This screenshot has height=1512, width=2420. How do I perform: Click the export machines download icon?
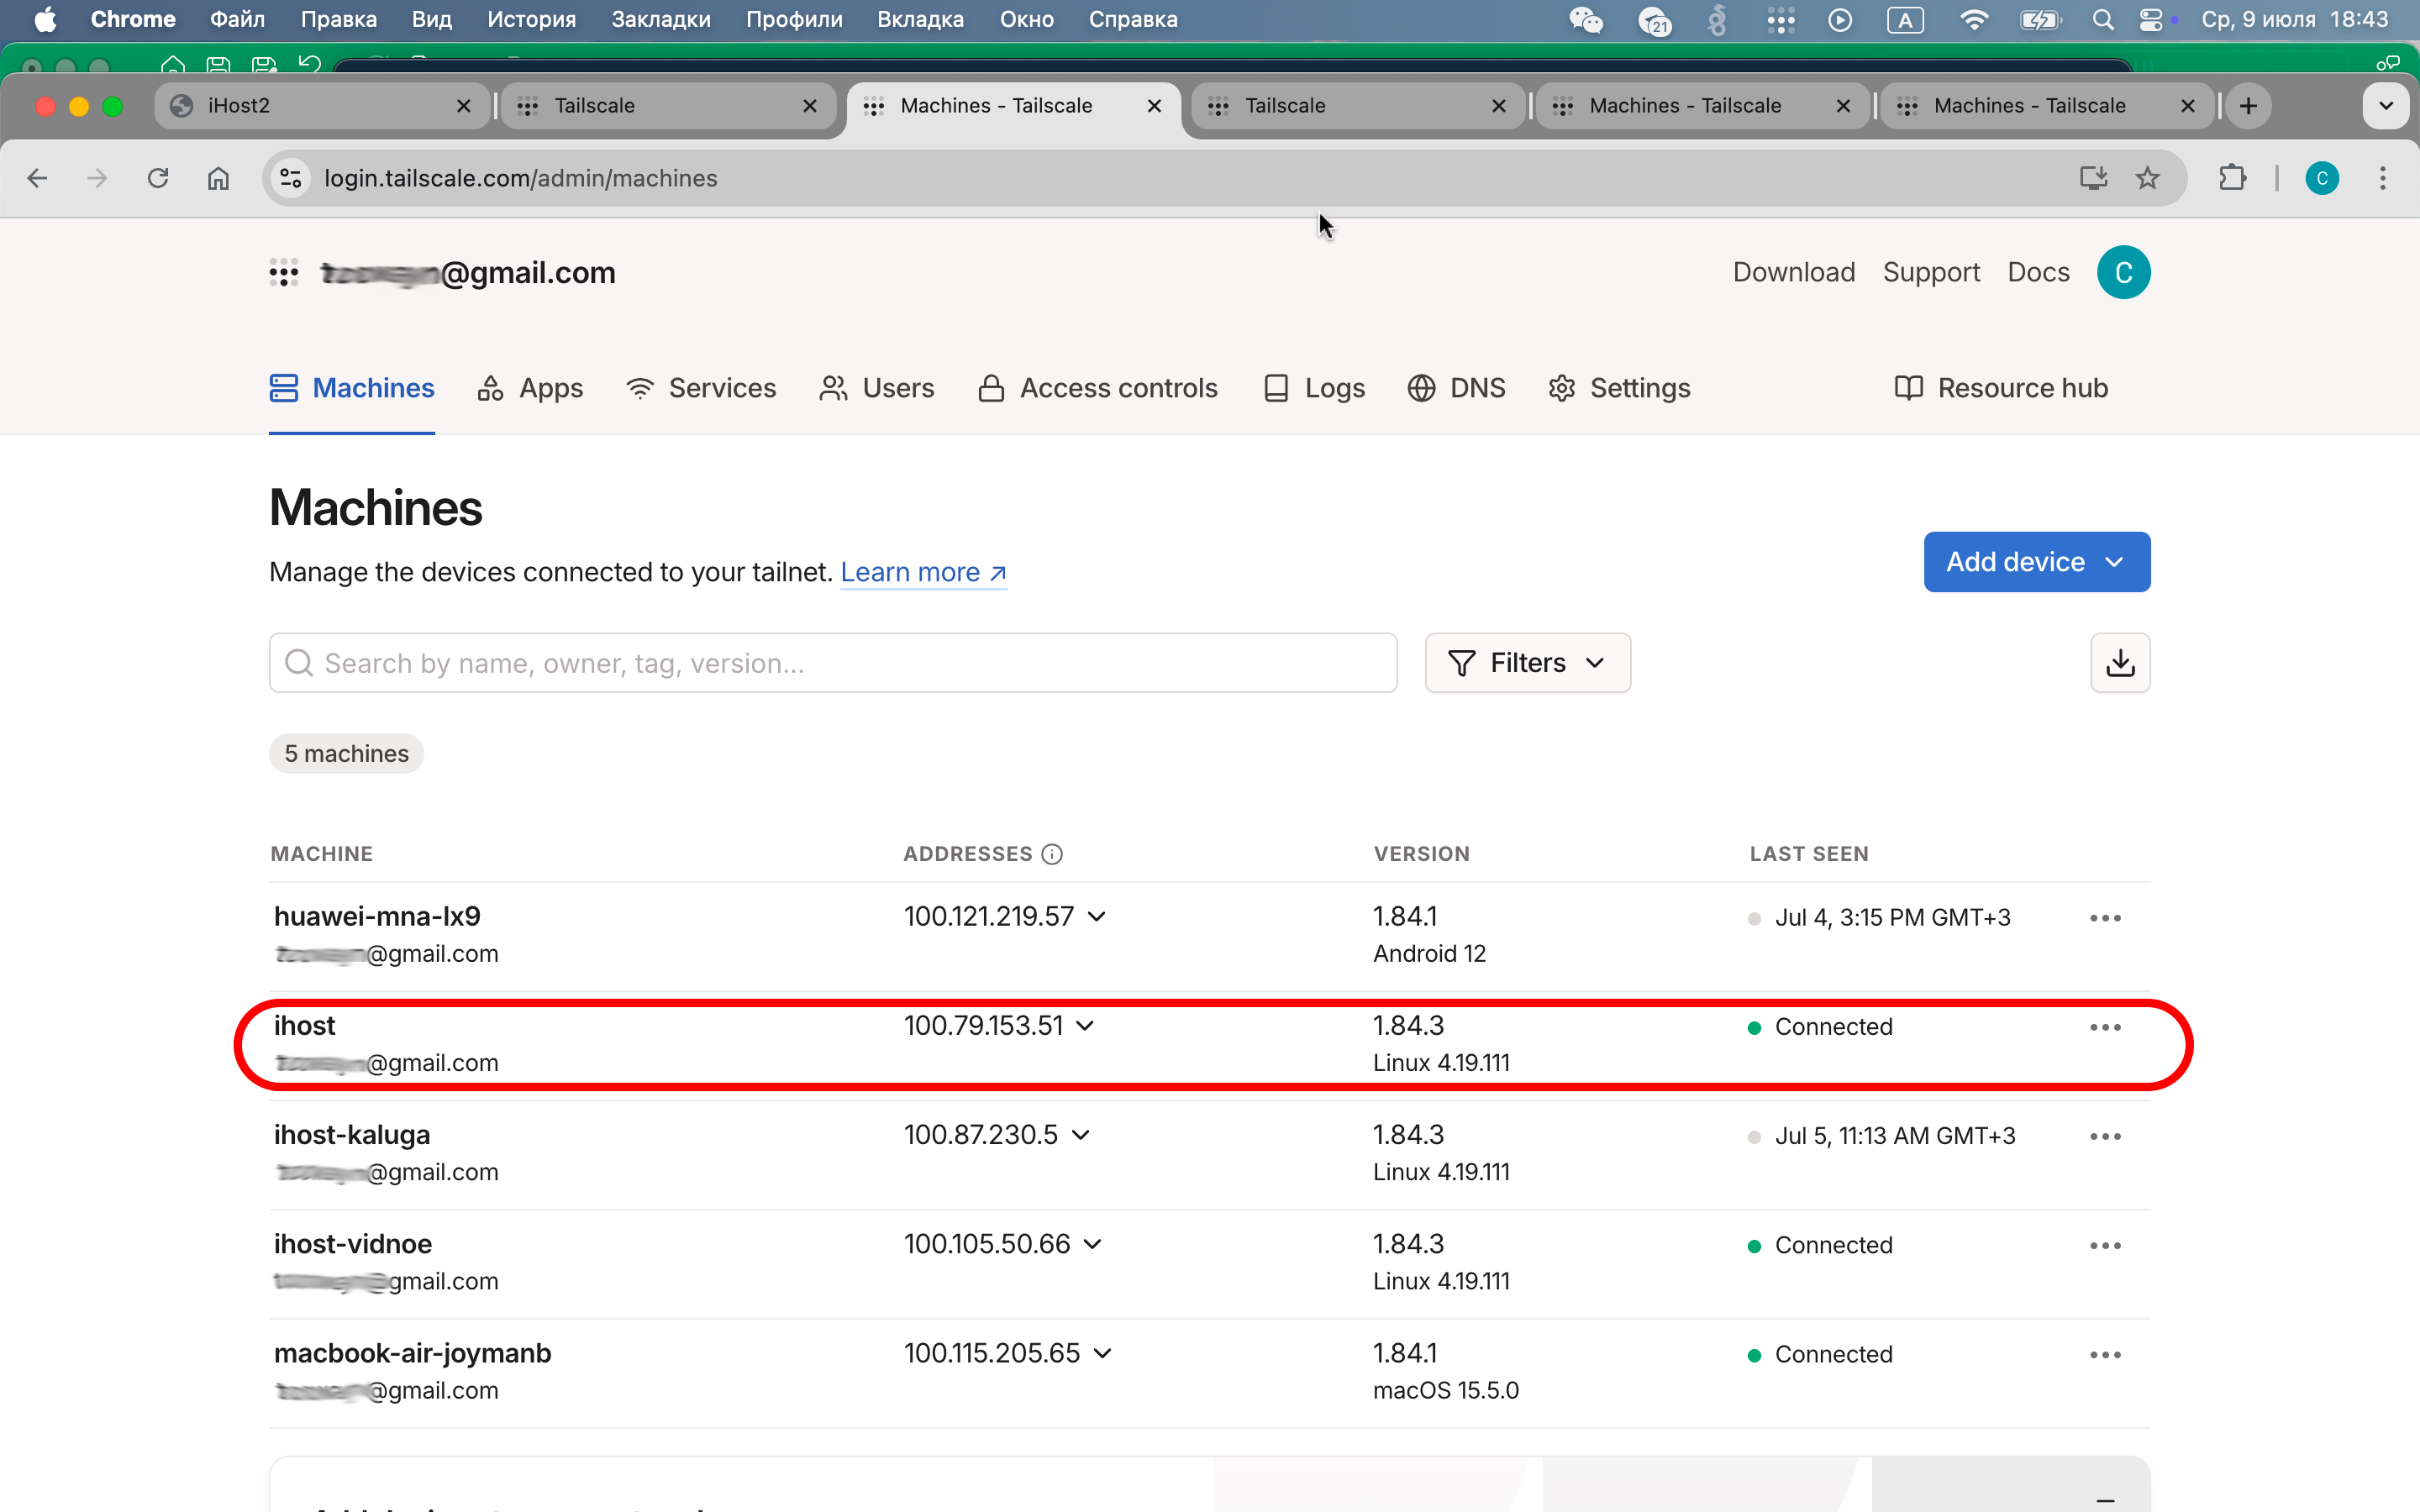2120,663
